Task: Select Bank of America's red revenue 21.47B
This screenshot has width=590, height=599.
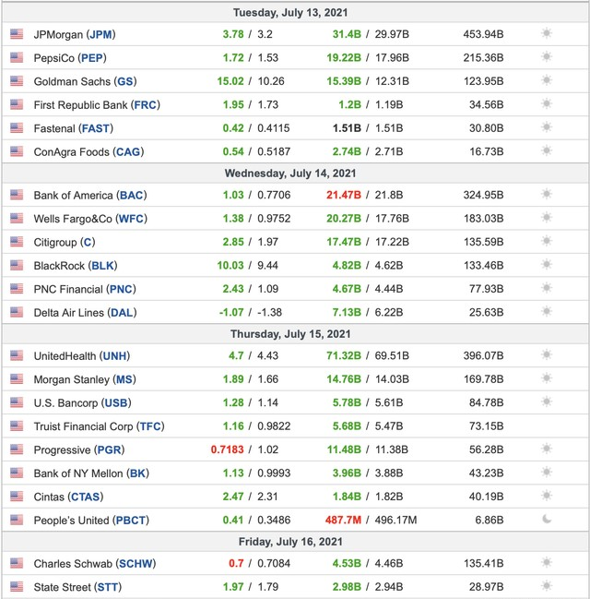Action: point(344,196)
